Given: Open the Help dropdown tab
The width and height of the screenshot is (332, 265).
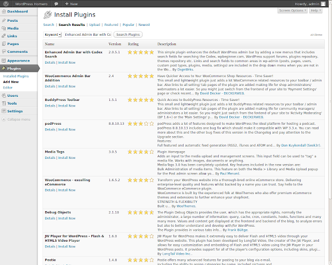Looking at the screenshot, I should click(316, 10).
